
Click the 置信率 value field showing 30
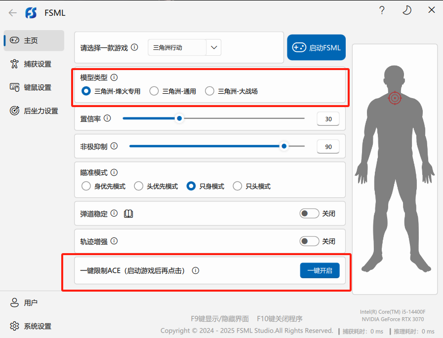pyautogui.click(x=328, y=119)
